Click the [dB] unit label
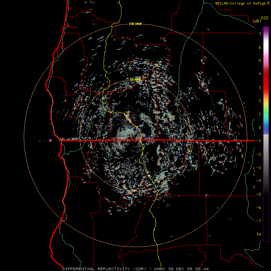The width and height of the screenshot is (271, 271). click(257, 21)
